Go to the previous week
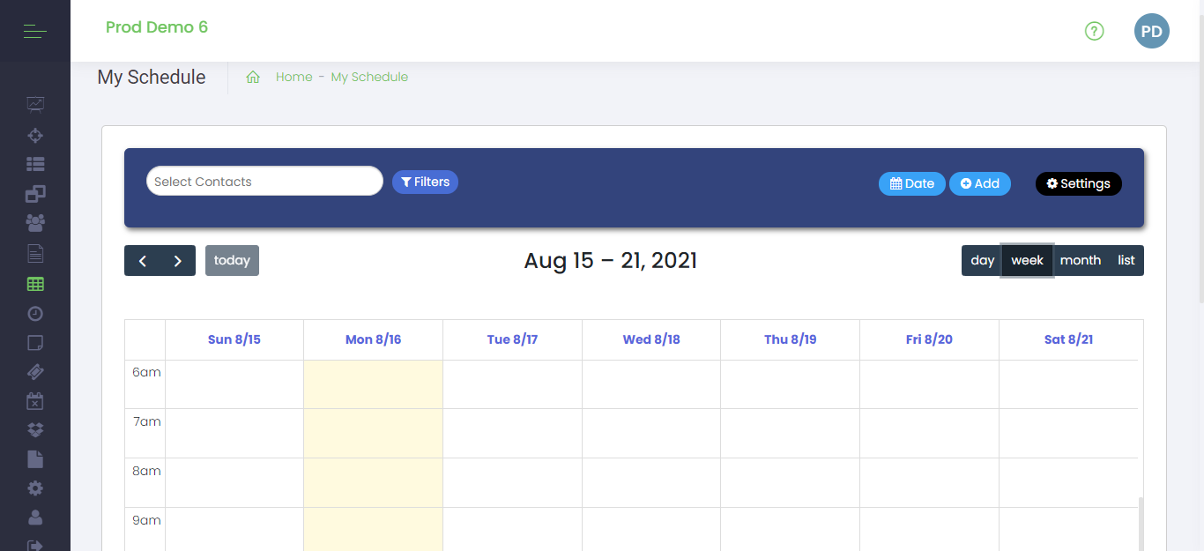 [142, 261]
